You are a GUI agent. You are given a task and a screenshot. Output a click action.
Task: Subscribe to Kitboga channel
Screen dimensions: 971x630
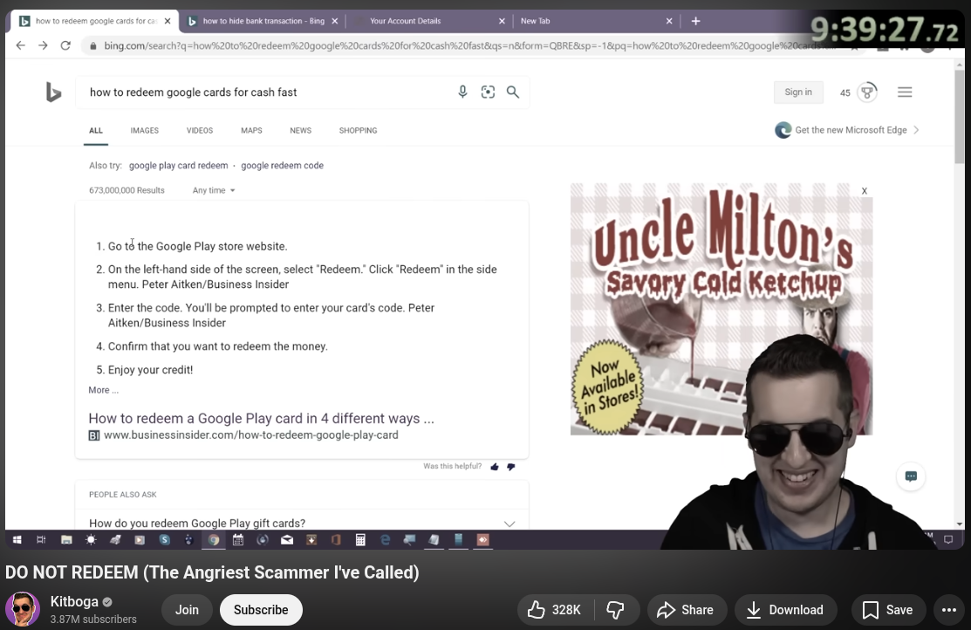(261, 610)
